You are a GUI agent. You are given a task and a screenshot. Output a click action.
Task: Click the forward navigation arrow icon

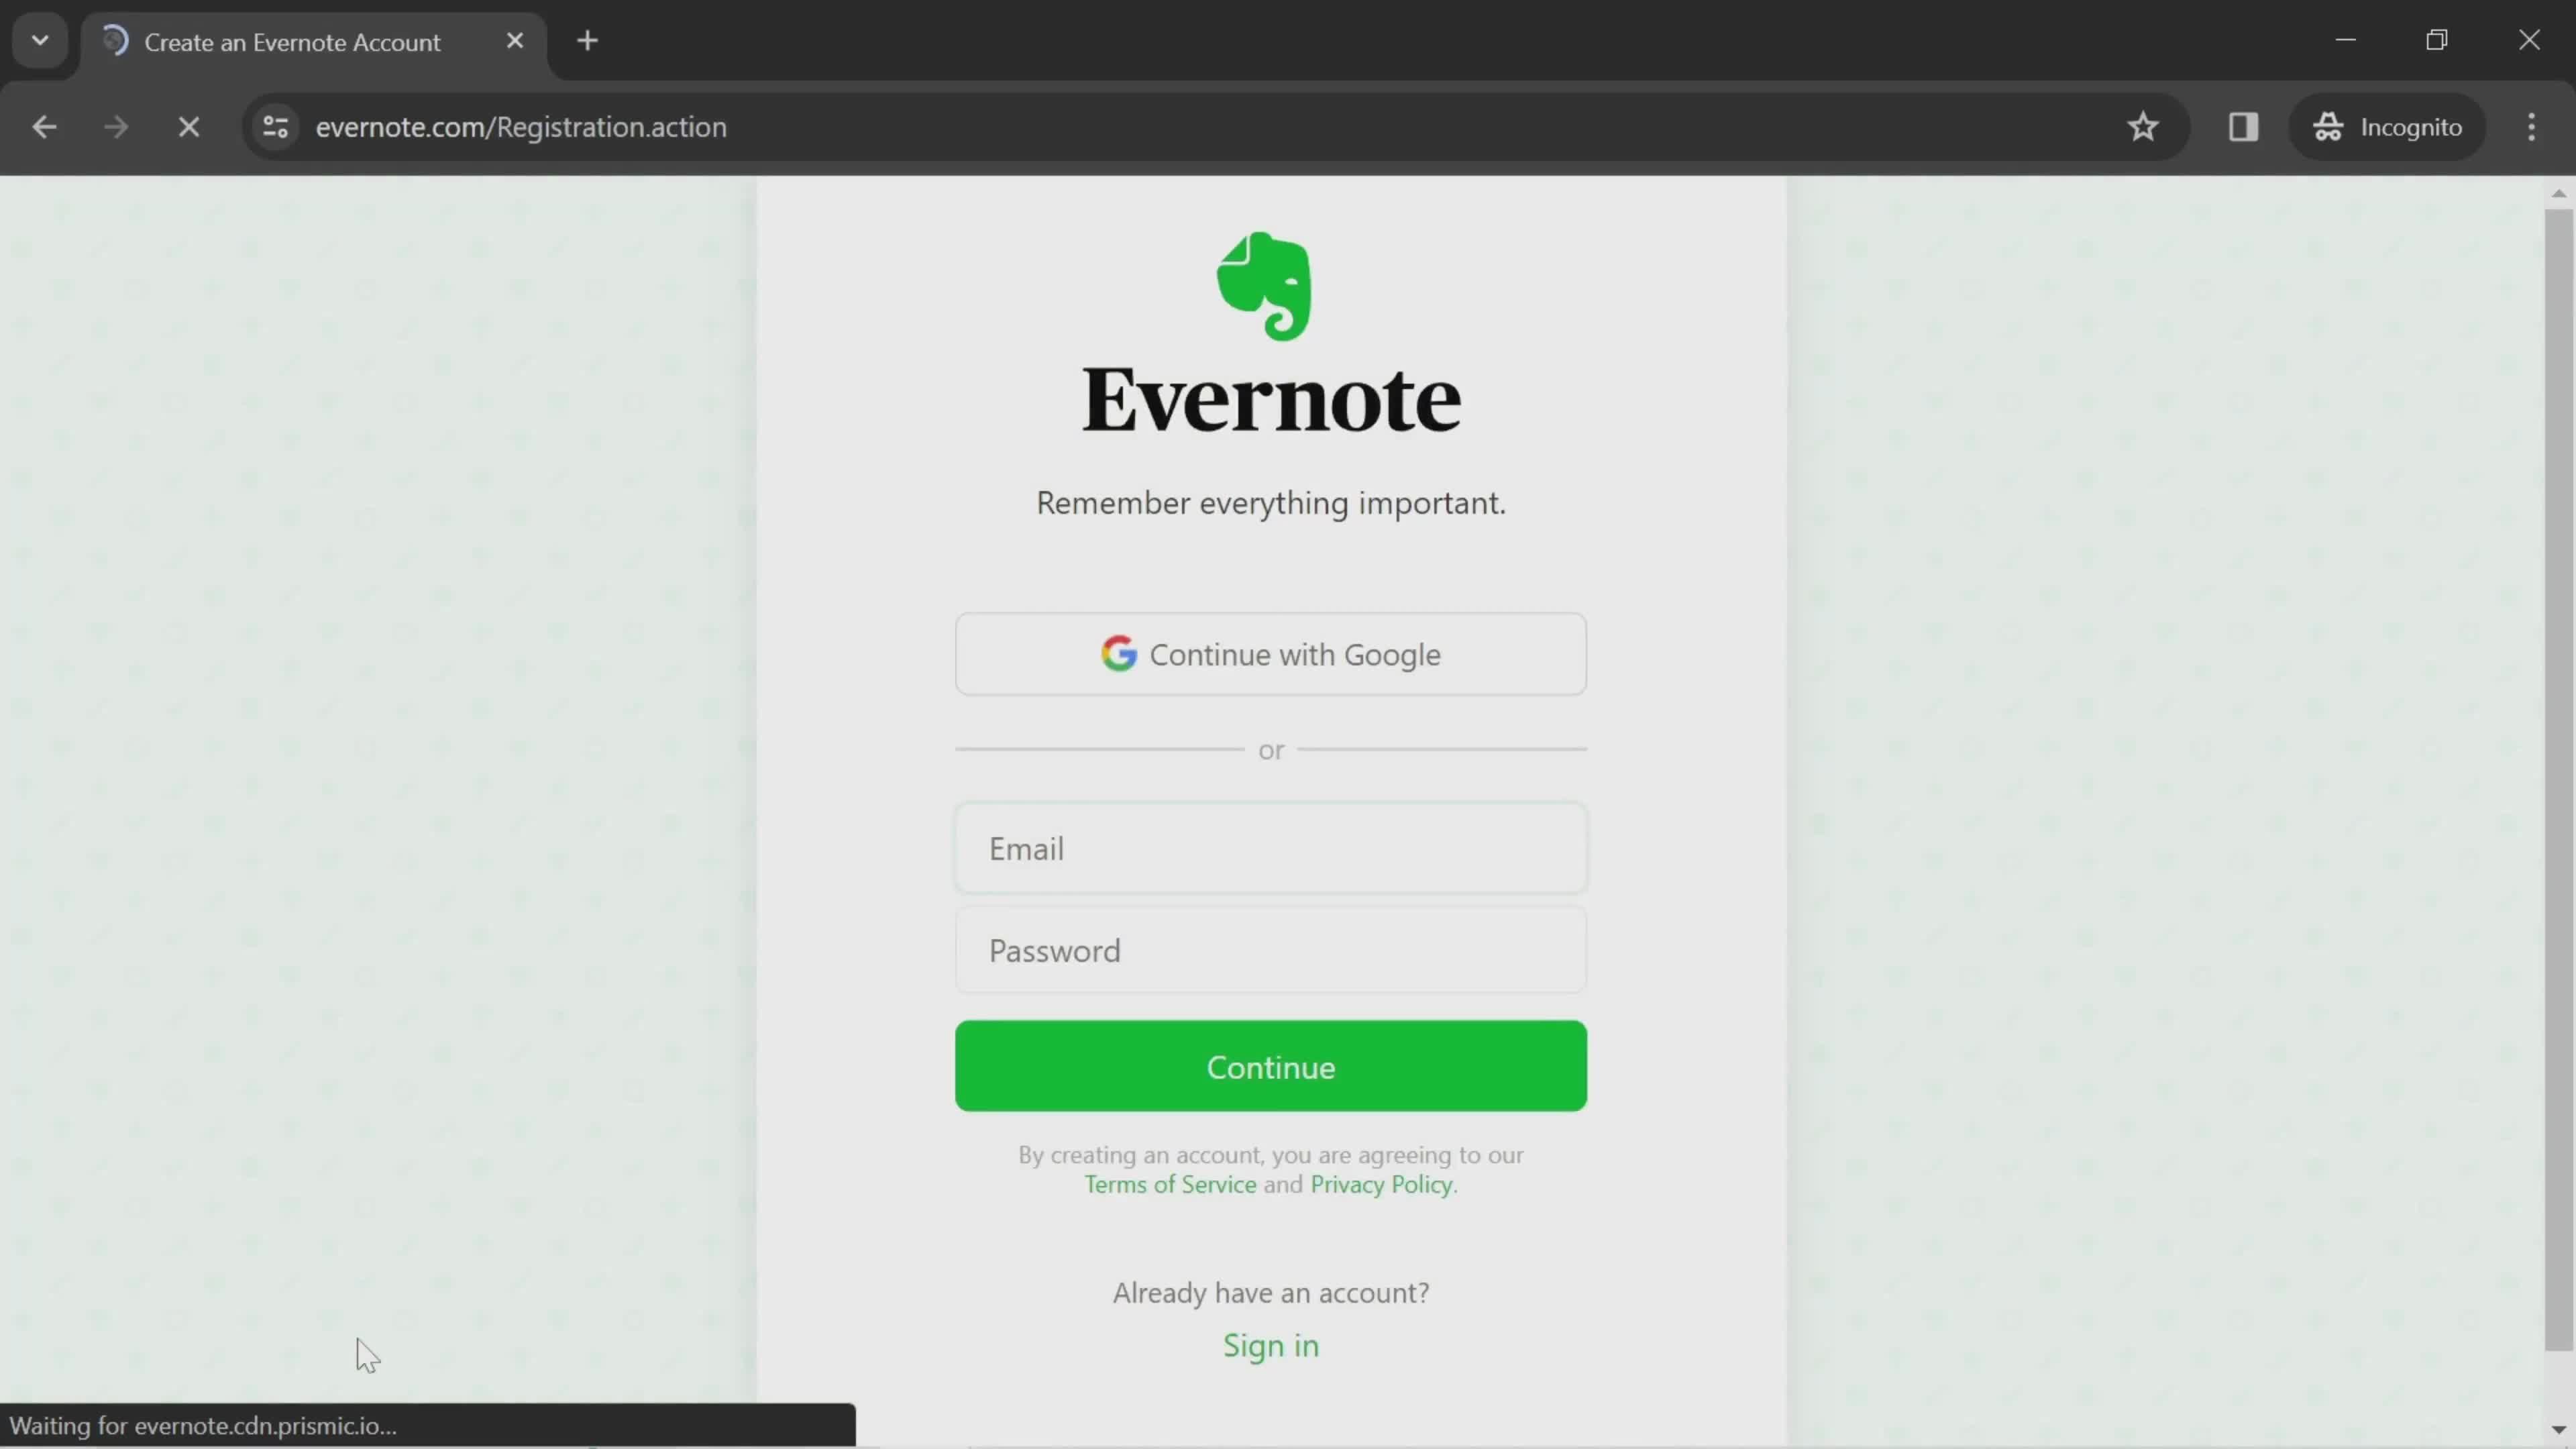pos(113,125)
